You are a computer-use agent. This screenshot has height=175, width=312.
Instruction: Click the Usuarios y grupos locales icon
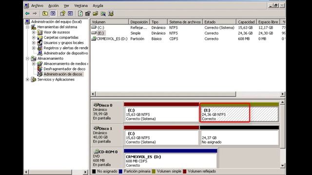(40, 43)
